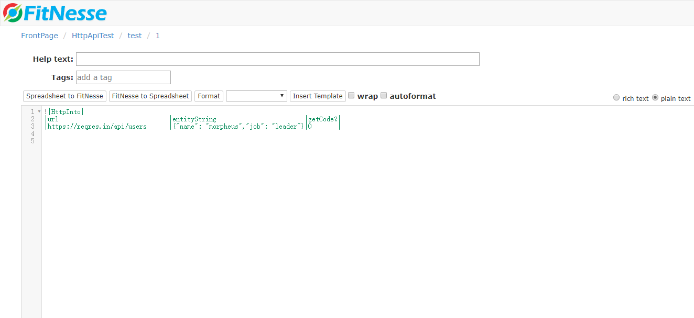Click line number 4 in gutter
The image size is (694, 318).
32,134
